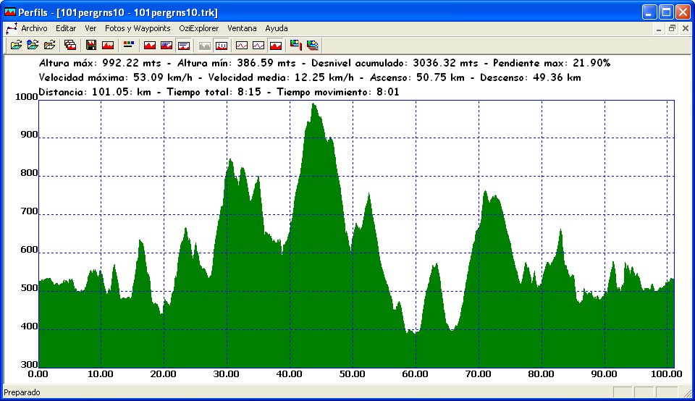Click the red profile icon beside the floppy disk
695x401 pixels.
click(x=108, y=45)
